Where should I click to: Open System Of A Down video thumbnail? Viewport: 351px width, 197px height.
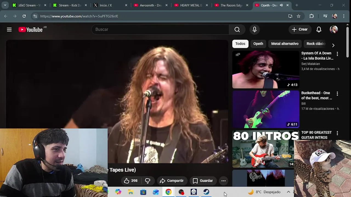(266, 69)
